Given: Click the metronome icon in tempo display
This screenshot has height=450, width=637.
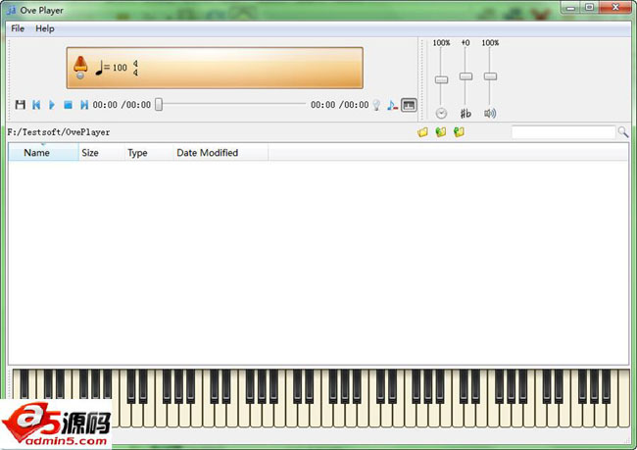Looking at the screenshot, I should click(x=80, y=68).
